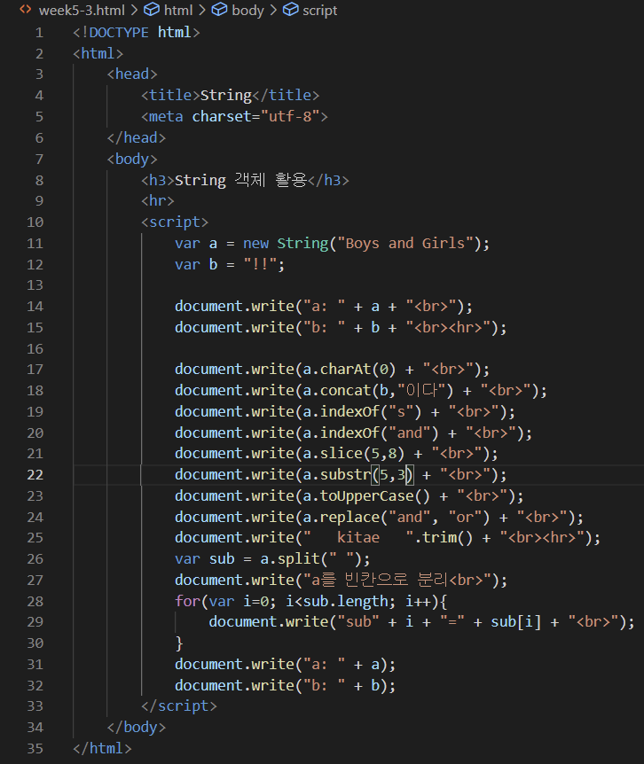Open the script breadcrumb segment
Viewport: 644px width, 764px height.
[320, 11]
